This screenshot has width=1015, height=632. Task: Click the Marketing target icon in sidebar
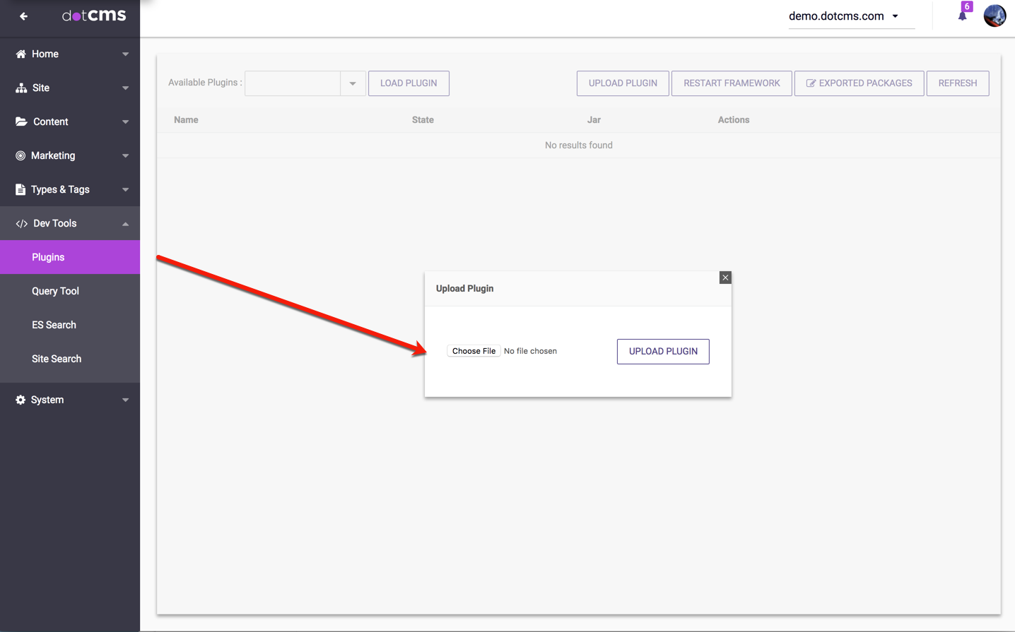click(20, 155)
